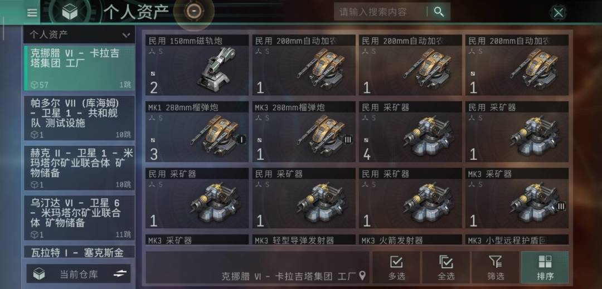This screenshot has height=289, width=602.
Task: Select 克挪腊 VI 卡拉吉塔集团 工厂 station
Action: pyautogui.click(x=80, y=68)
